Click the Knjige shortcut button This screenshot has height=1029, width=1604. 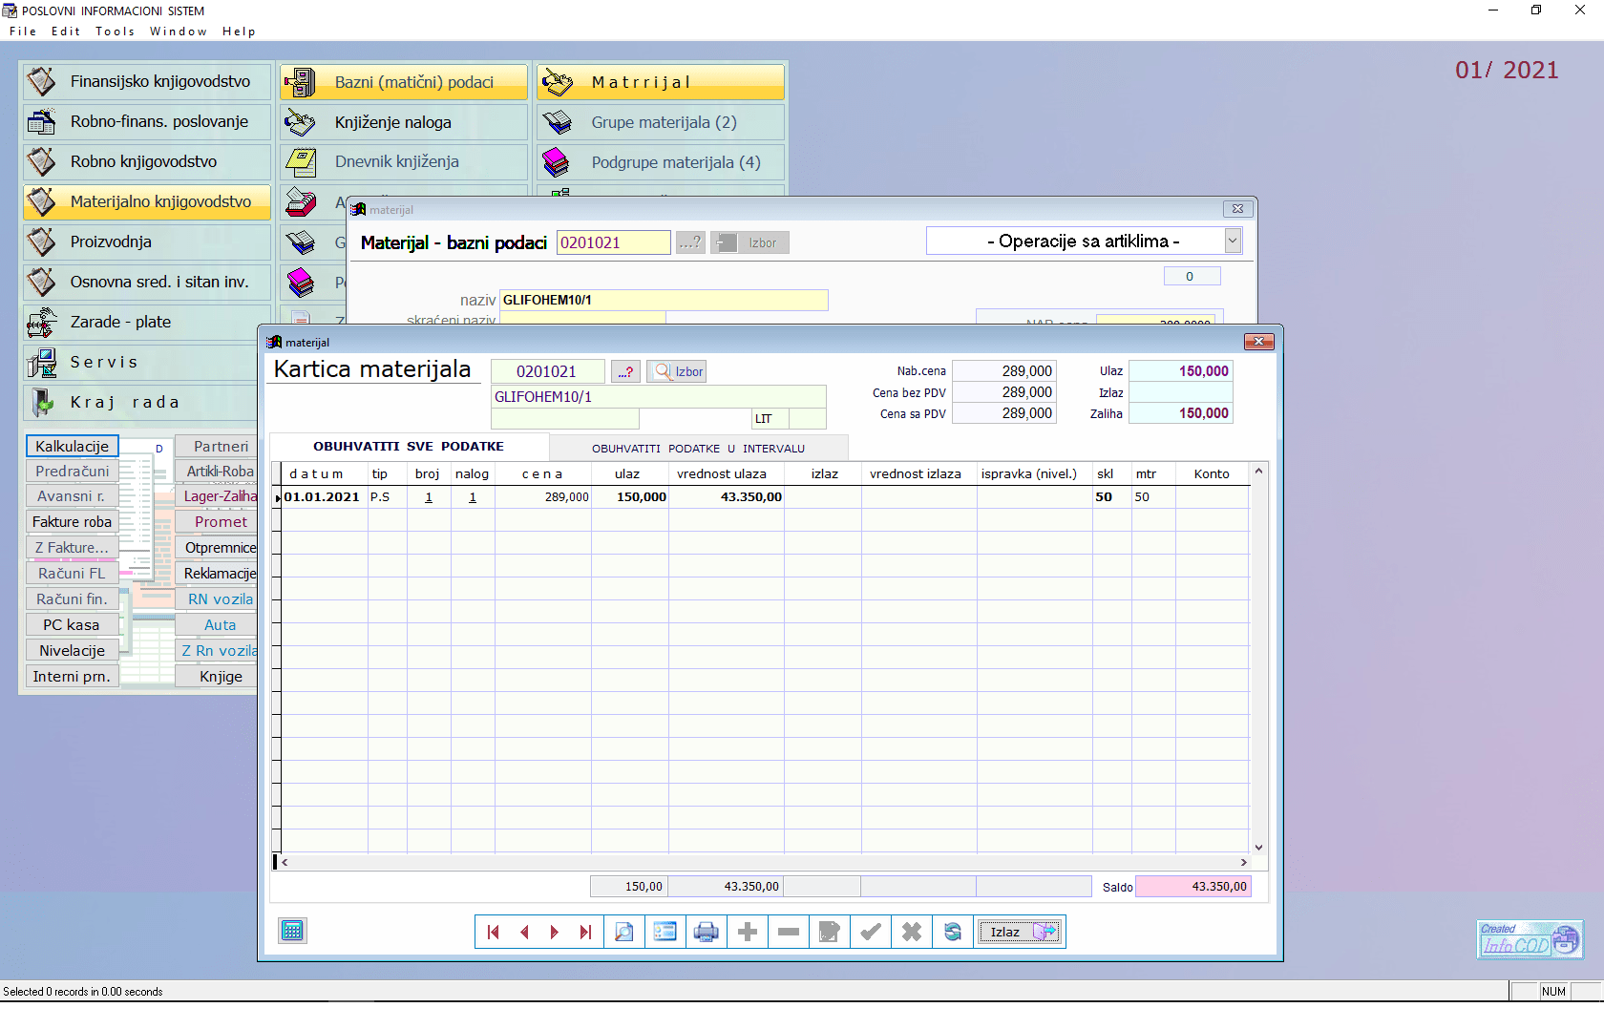pos(217,676)
